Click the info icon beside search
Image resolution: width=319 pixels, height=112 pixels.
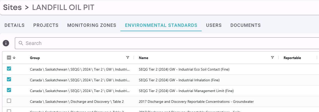pos(6,43)
